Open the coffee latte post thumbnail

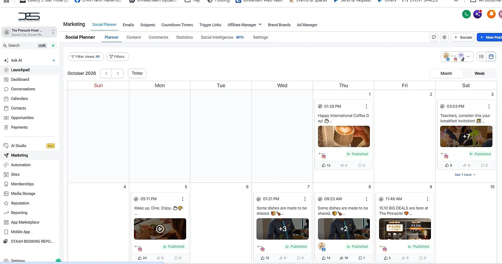344,136
